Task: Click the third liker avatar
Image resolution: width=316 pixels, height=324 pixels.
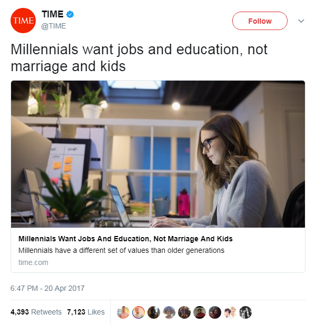Action: pos(154,312)
